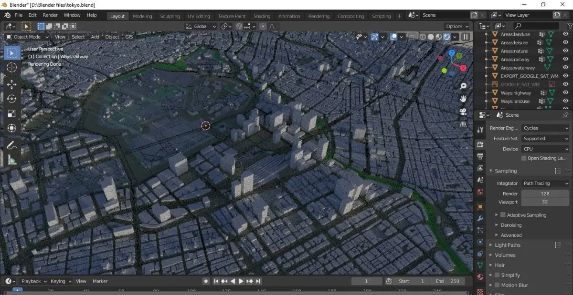Enable the Motion Blur checkbox
Screen dimensions: 573x295
497,285
